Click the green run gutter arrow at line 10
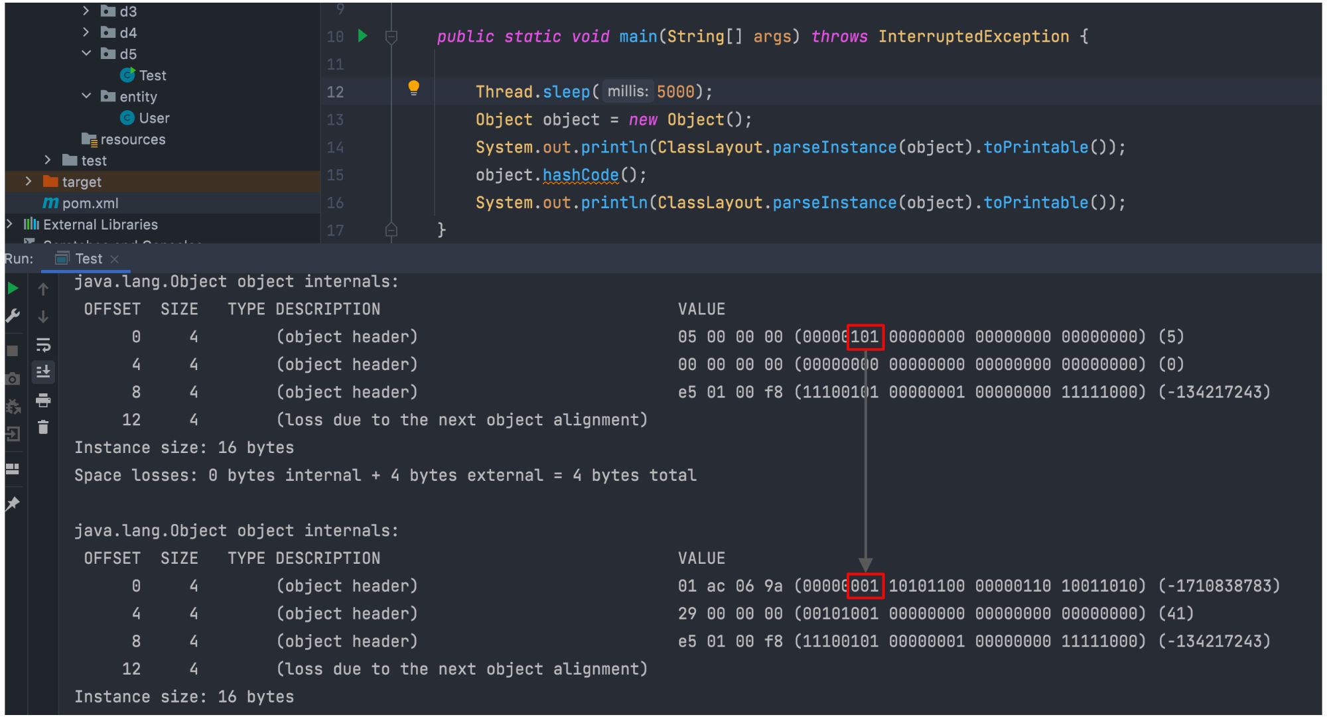The height and width of the screenshot is (717, 1327). click(362, 36)
